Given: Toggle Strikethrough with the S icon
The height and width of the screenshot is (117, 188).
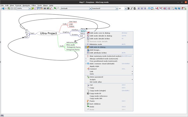Looking at the screenshot, I should [x=135, y=8].
